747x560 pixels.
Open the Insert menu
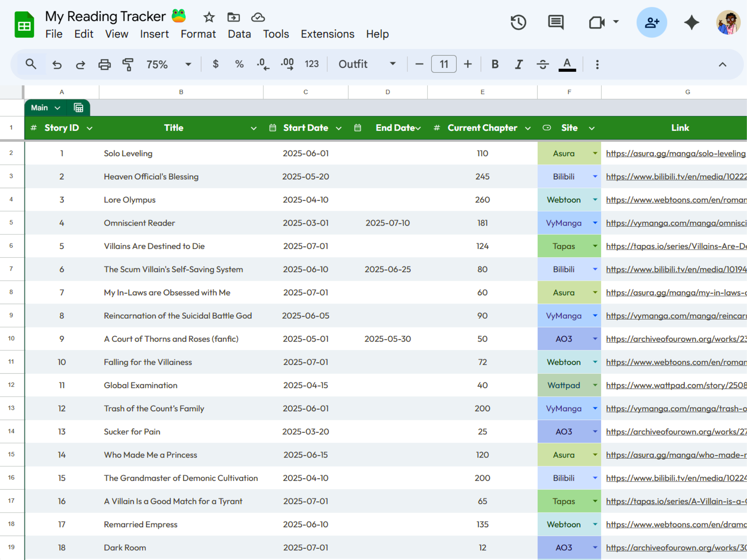154,34
